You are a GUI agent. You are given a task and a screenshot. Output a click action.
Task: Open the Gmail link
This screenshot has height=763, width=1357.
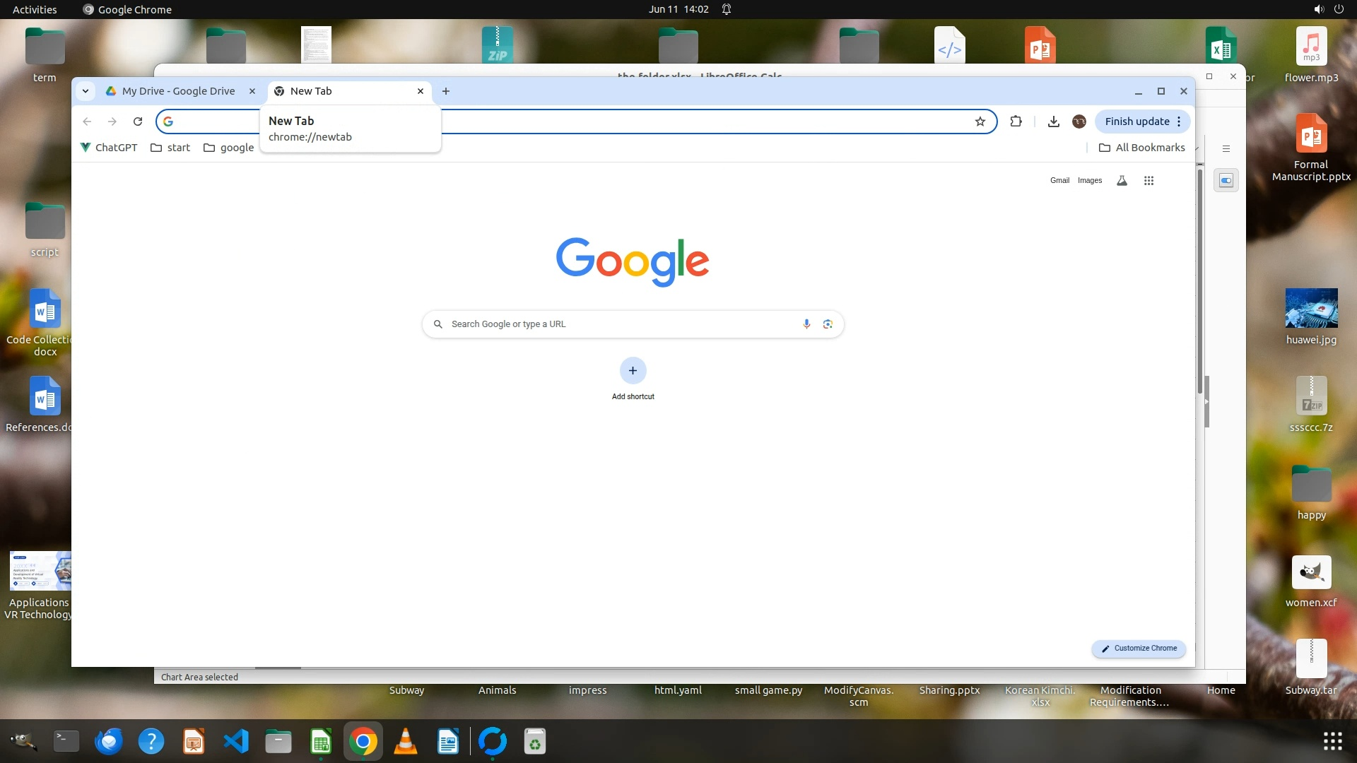pyautogui.click(x=1059, y=181)
